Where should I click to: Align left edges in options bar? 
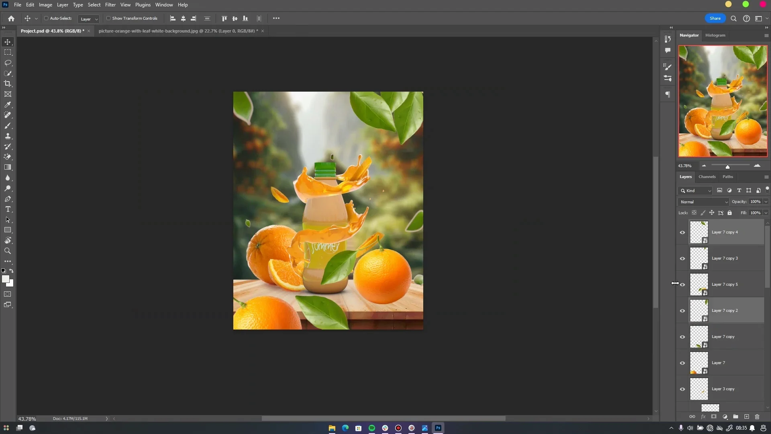[x=173, y=18]
